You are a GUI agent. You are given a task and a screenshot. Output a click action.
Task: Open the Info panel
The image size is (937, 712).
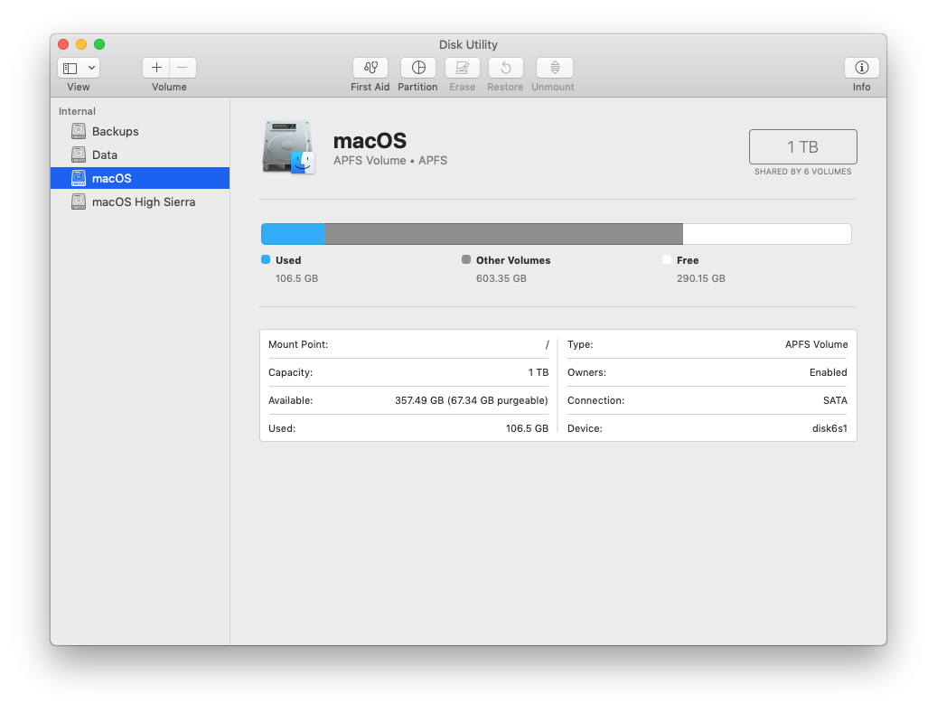pos(861,68)
